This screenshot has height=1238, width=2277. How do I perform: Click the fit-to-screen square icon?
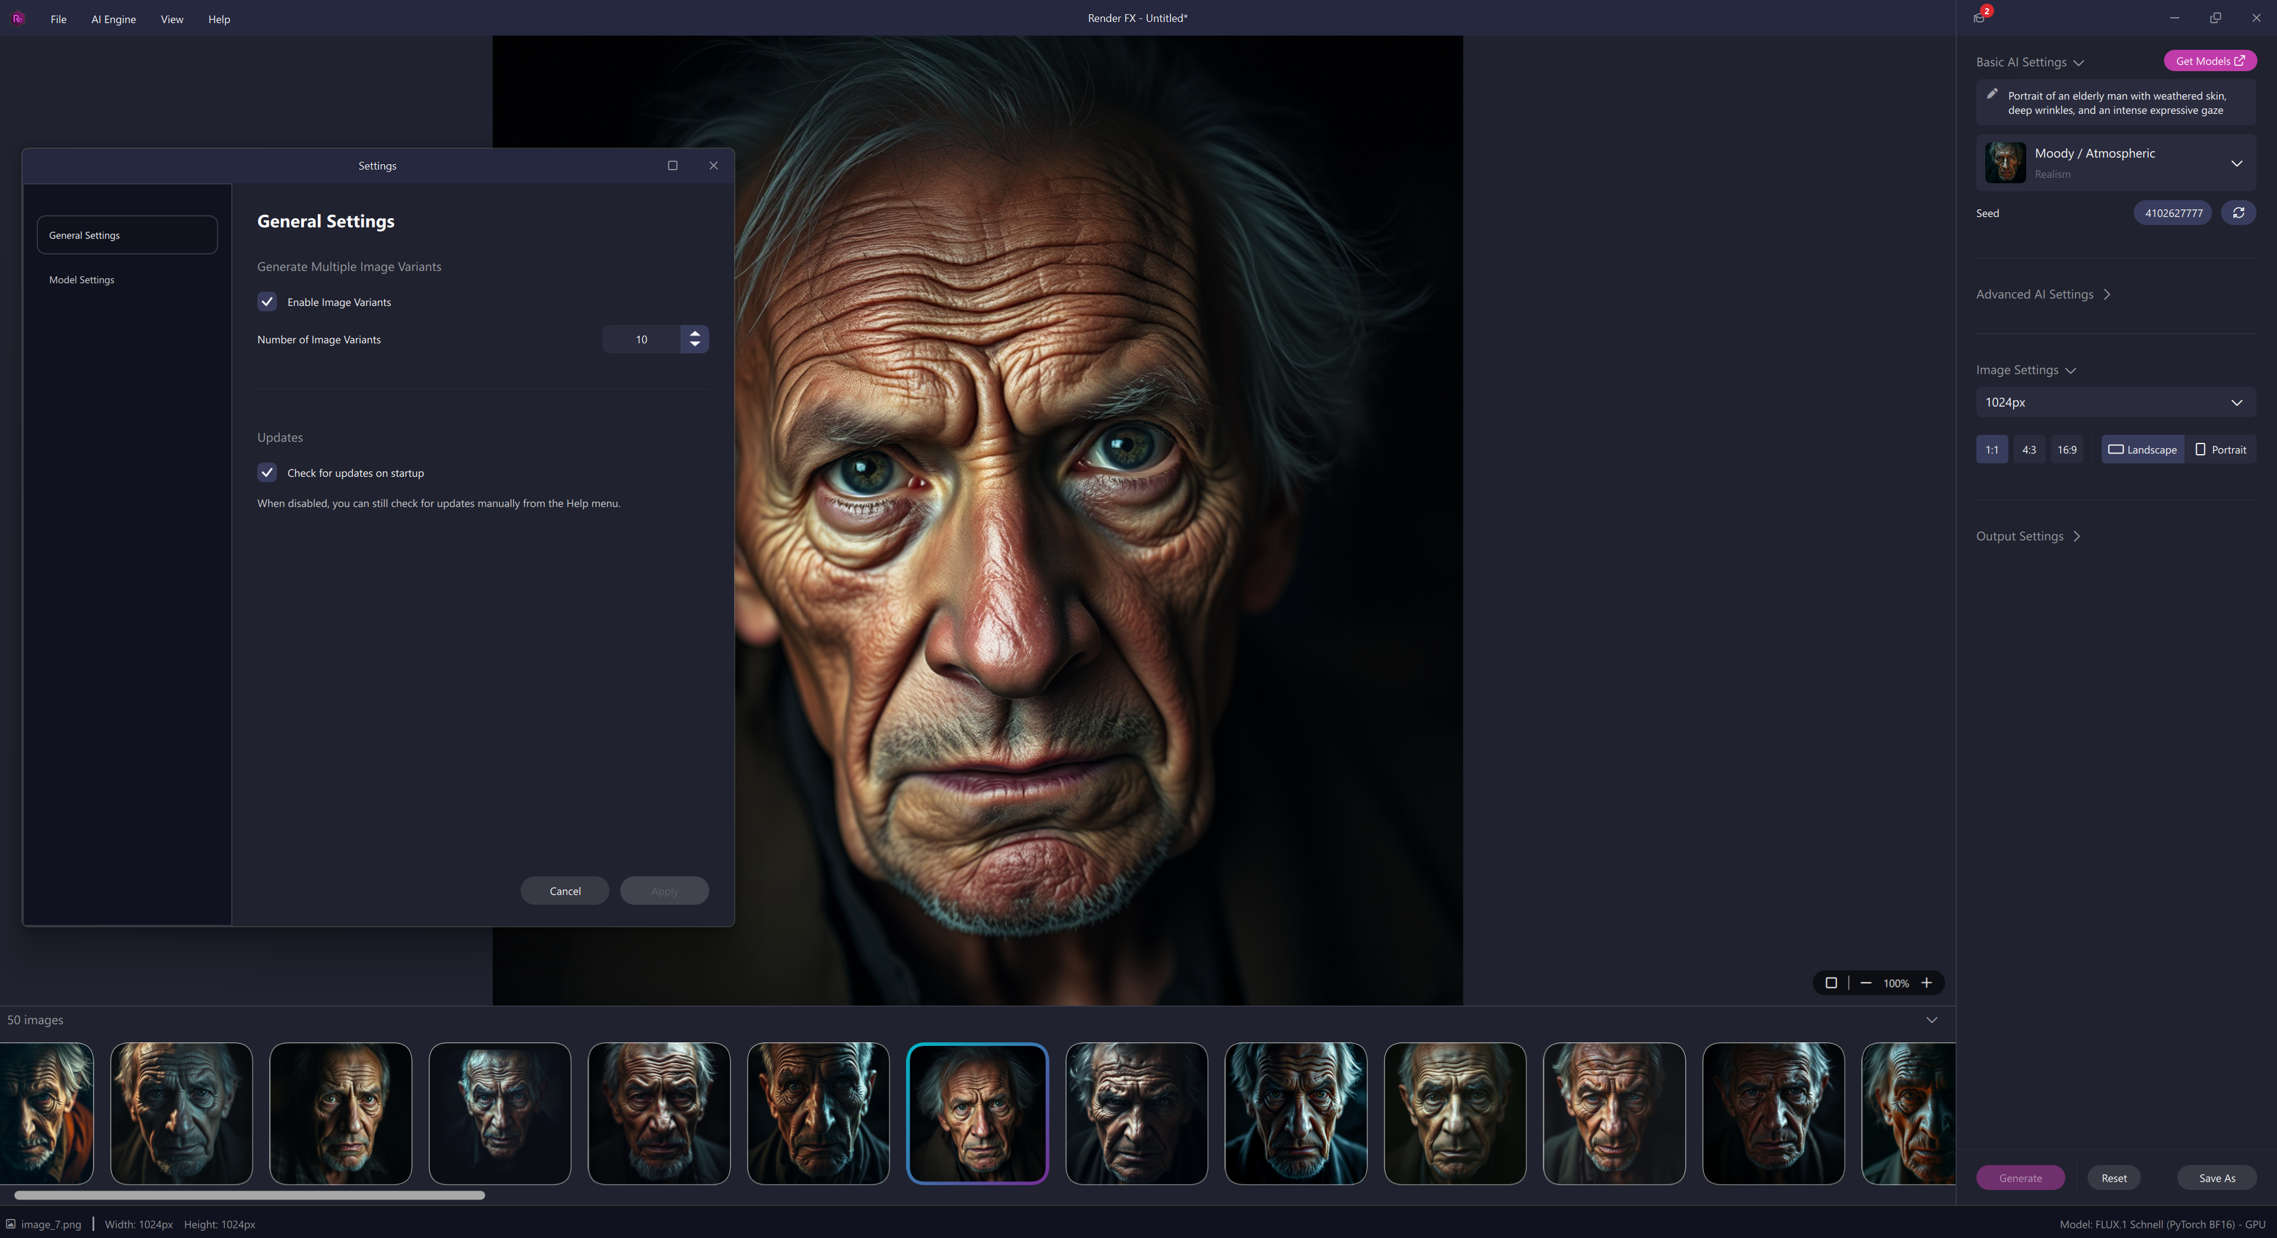(x=1832, y=984)
